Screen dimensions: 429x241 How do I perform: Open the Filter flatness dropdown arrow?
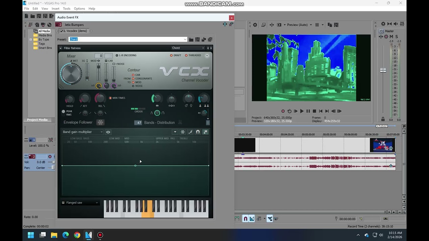[x=61, y=48]
